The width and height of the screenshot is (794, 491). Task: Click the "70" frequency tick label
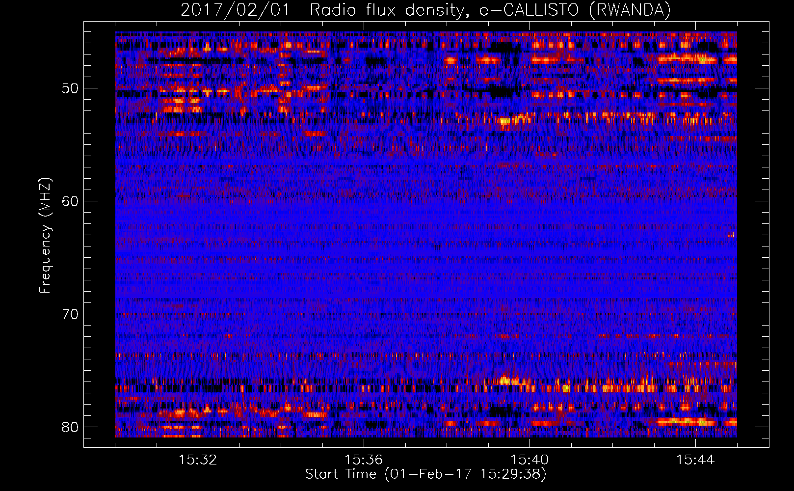click(x=70, y=314)
